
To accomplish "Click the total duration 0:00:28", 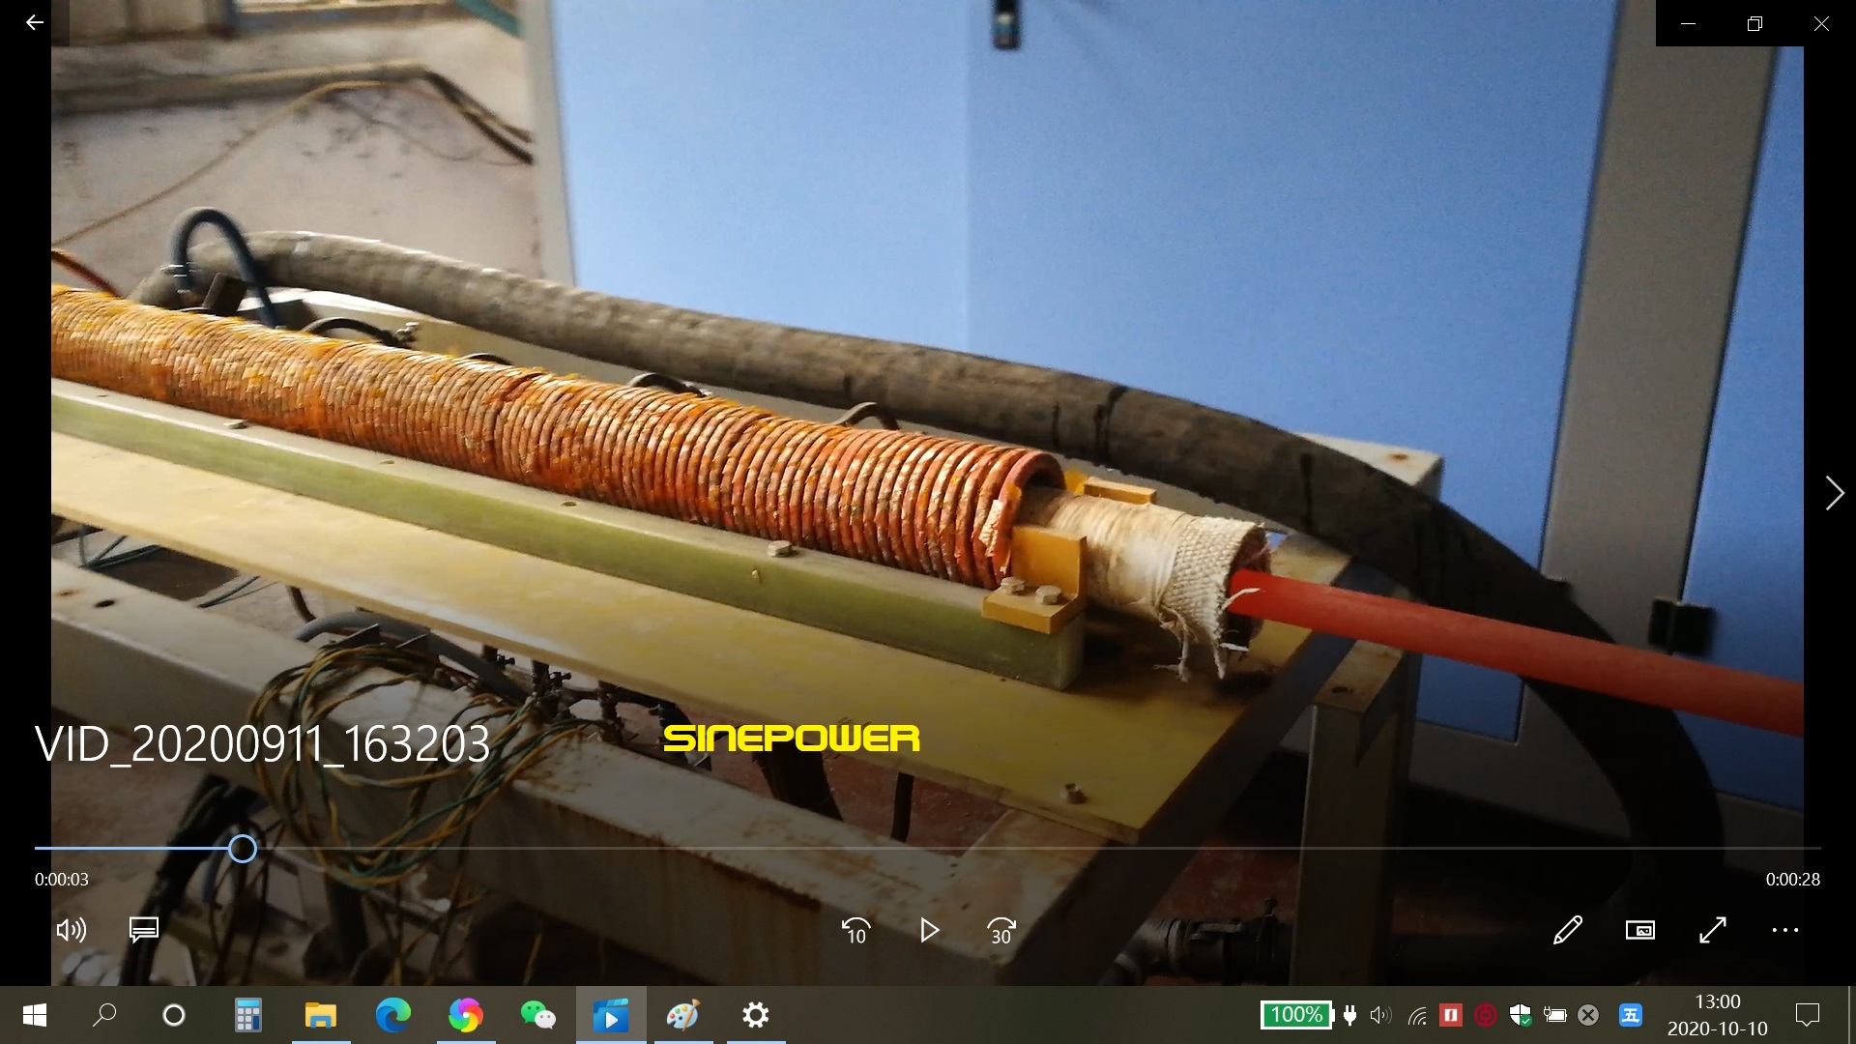I will tap(1793, 880).
